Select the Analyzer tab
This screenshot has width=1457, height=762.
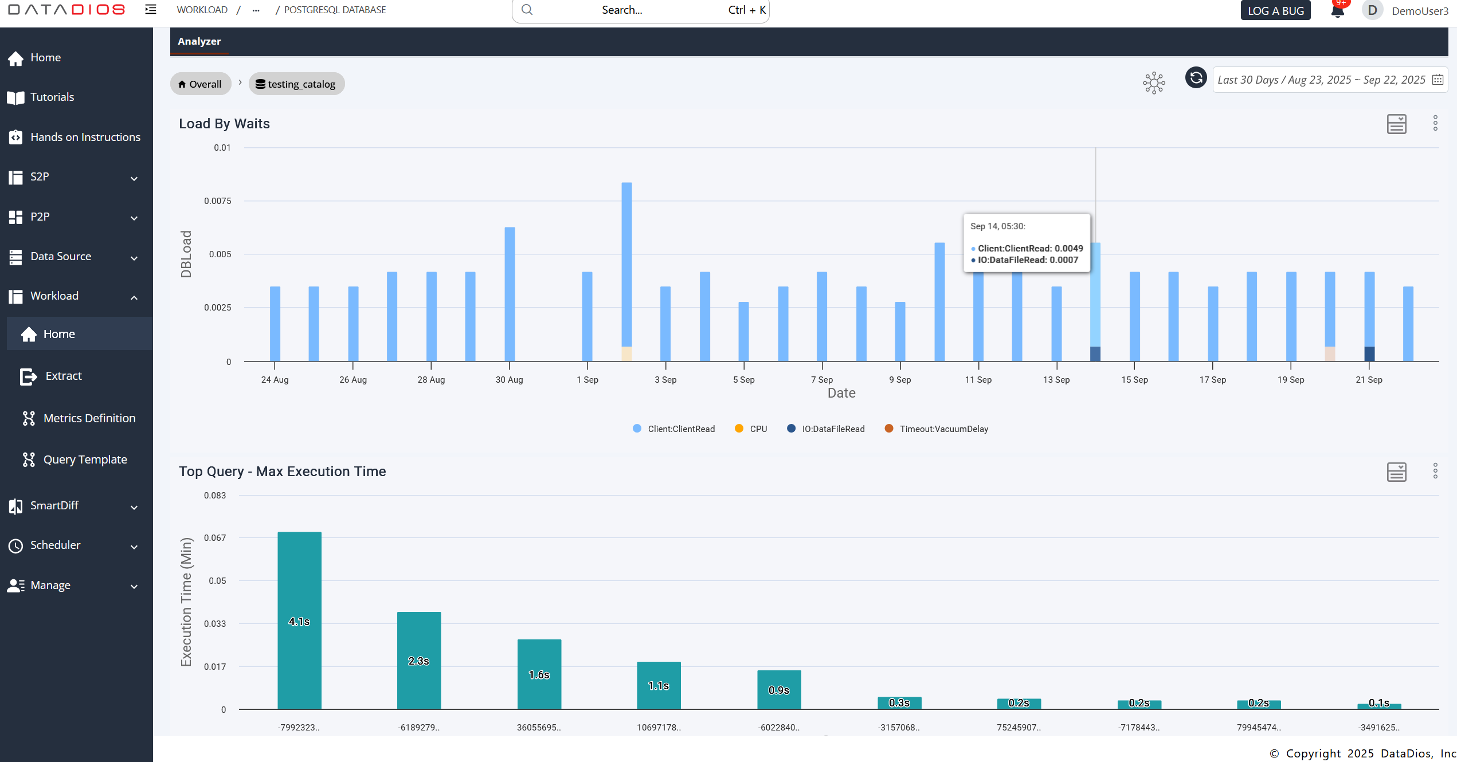point(199,41)
